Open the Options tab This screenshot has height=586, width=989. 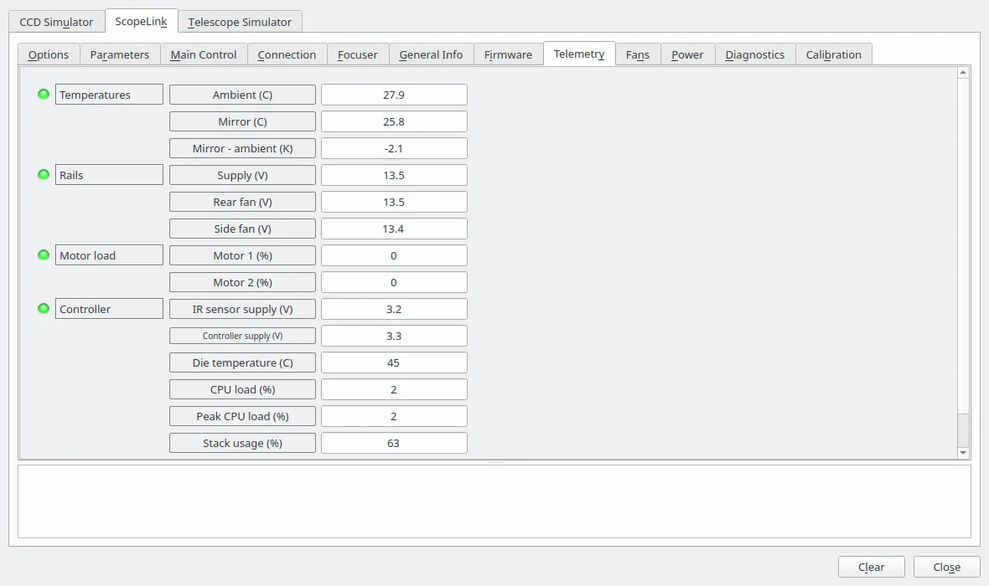point(49,54)
